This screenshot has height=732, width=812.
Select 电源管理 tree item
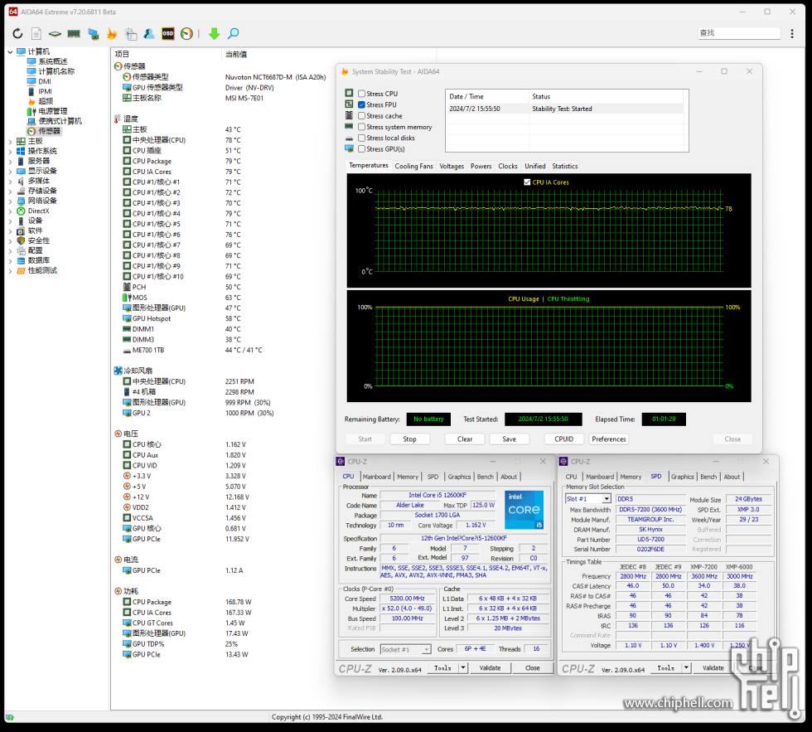(x=53, y=111)
